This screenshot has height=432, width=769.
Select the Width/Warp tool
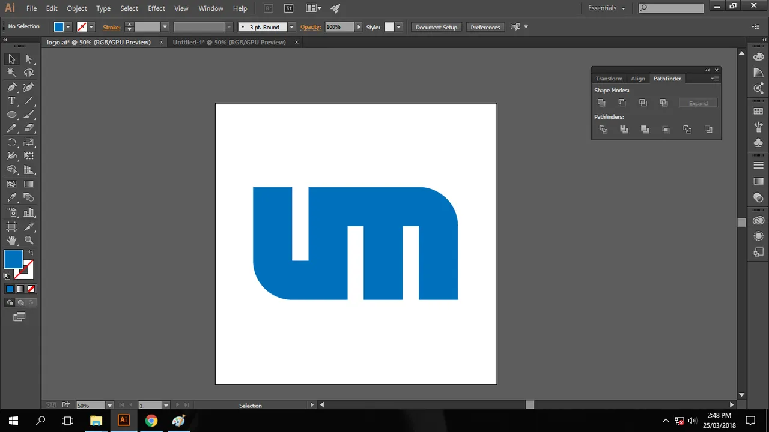pos(11,156)
